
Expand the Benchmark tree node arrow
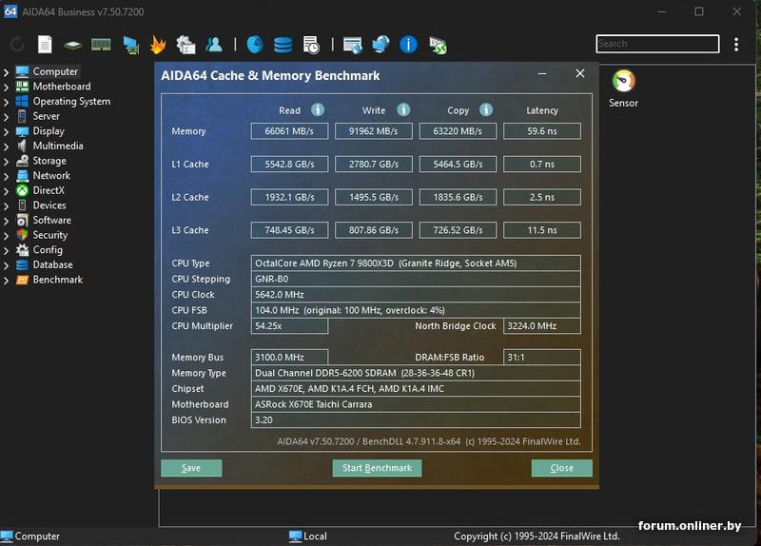[x=7, y=280]
